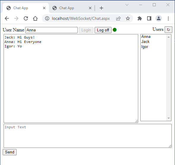Open the profile avatar menu
The width and height of the screenshot is (175, 165).
point(159,18)
